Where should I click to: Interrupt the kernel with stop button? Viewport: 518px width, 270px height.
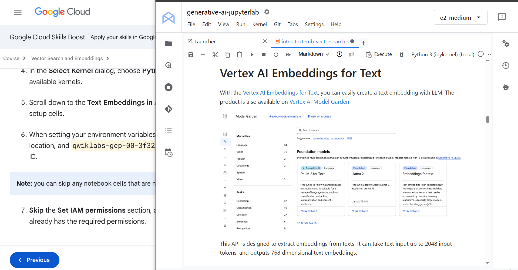coord(264,54)
